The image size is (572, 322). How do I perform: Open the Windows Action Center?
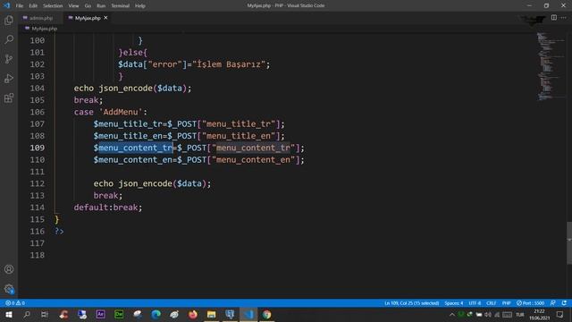pyautogui.click(x=560, y=314)
